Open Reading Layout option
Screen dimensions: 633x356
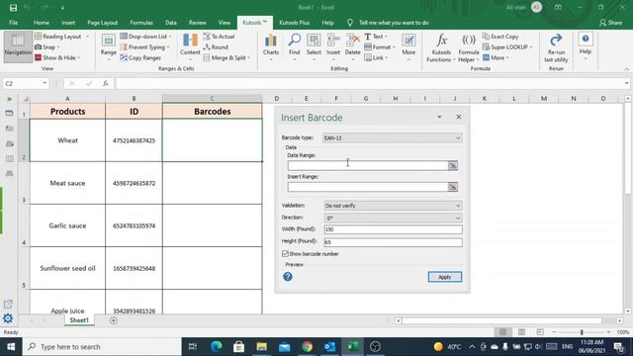tap(61, 37)
